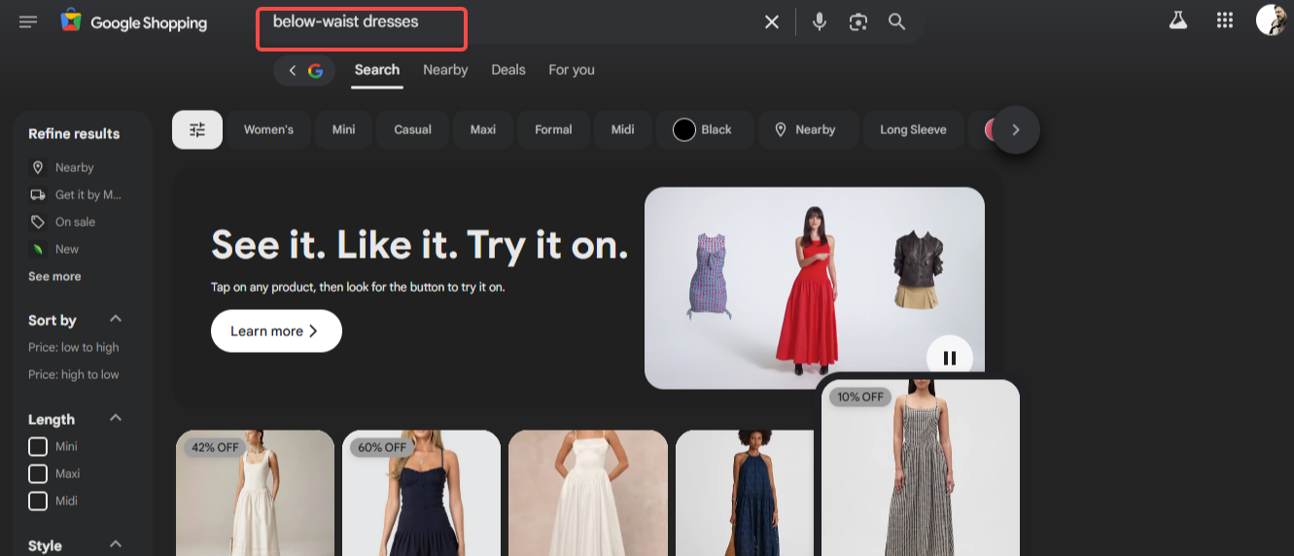Switch to the Nearby tab

445,70
